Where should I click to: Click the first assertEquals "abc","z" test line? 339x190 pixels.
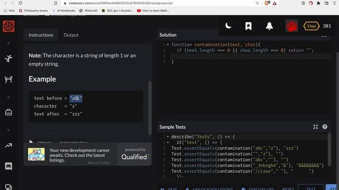pyautogui.click(x=235, y=148)
